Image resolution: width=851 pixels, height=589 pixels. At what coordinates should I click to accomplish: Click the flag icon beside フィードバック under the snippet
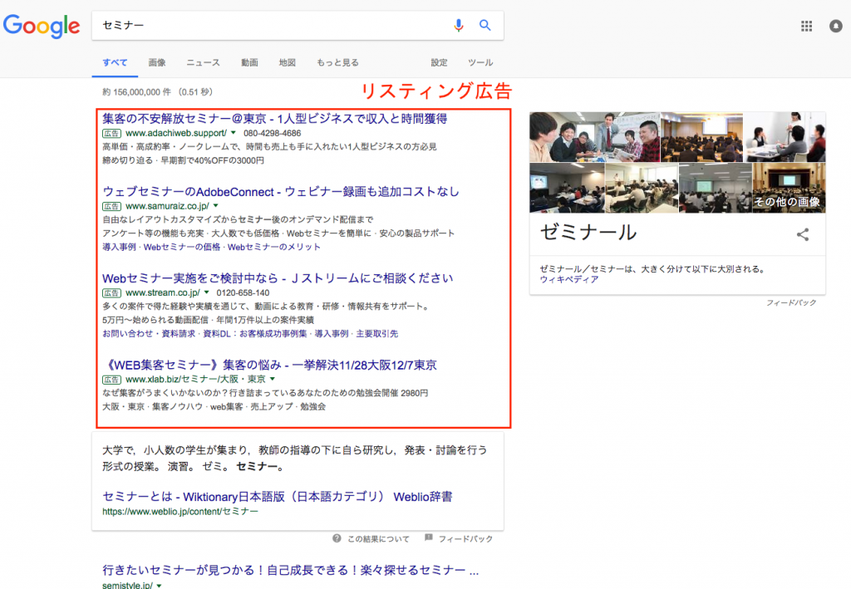pos(428,538)
